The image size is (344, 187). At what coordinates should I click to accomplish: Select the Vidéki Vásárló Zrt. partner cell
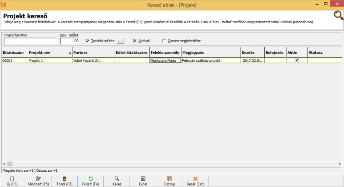click(93, 60)
